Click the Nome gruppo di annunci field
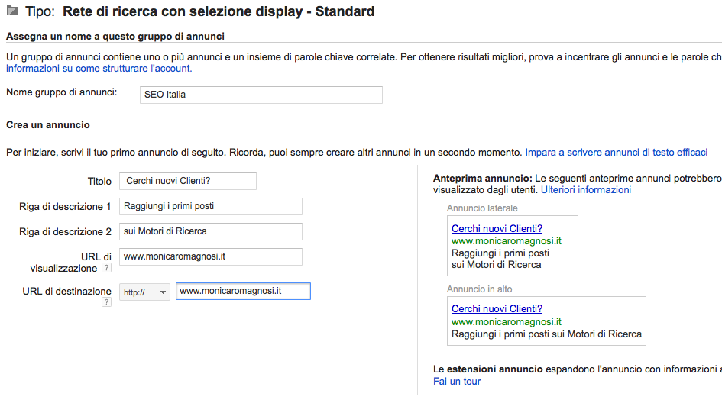The width and height of the screenshot is (722, 403). [261, 95]
